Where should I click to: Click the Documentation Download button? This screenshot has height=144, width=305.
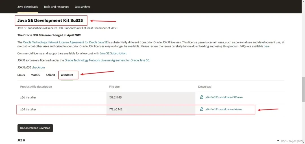pos(35,128)
